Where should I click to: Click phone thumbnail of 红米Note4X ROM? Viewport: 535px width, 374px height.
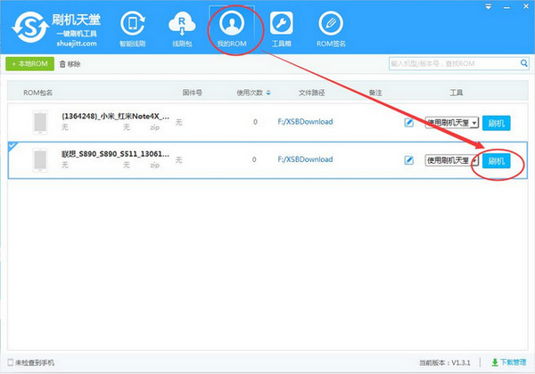click(x=40, y=122)
